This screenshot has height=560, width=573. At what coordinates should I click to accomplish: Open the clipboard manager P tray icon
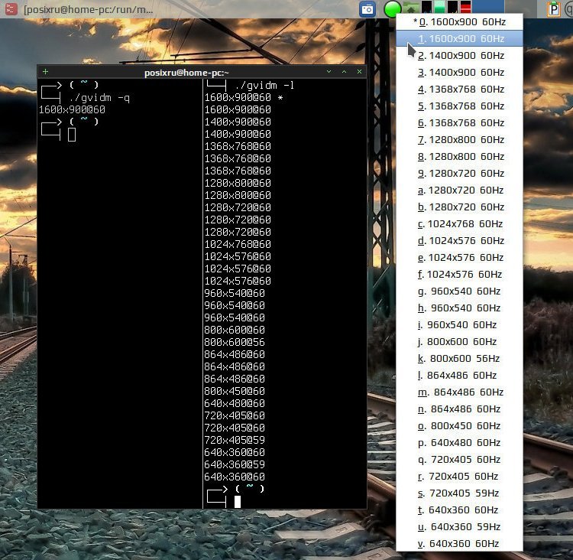(x=554, y=8)
